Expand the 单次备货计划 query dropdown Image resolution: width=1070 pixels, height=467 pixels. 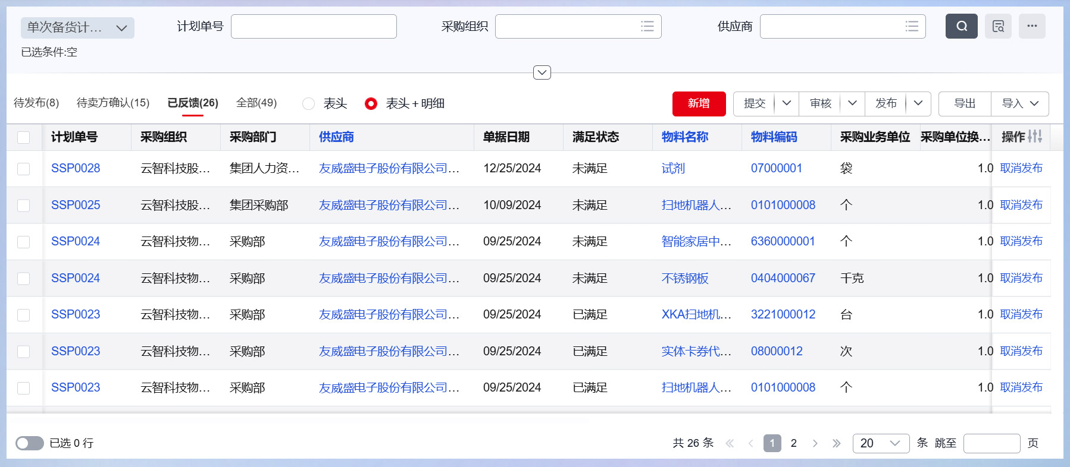[x=77, y=28]
